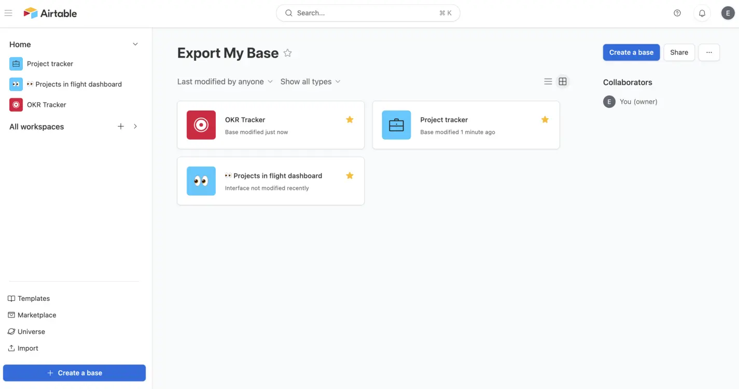The image size is (739, 389).
Task: Open the account avatar menu
Action: 728,13
